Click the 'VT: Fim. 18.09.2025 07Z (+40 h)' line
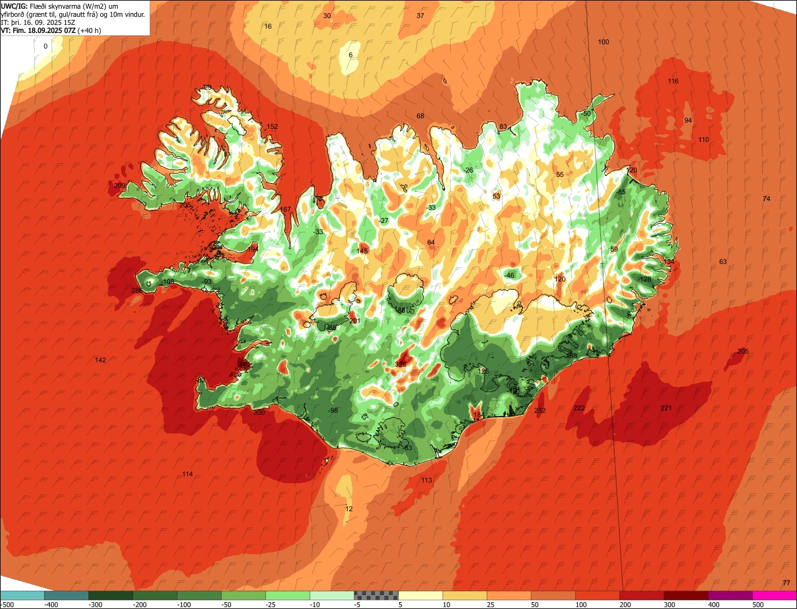 51,29
